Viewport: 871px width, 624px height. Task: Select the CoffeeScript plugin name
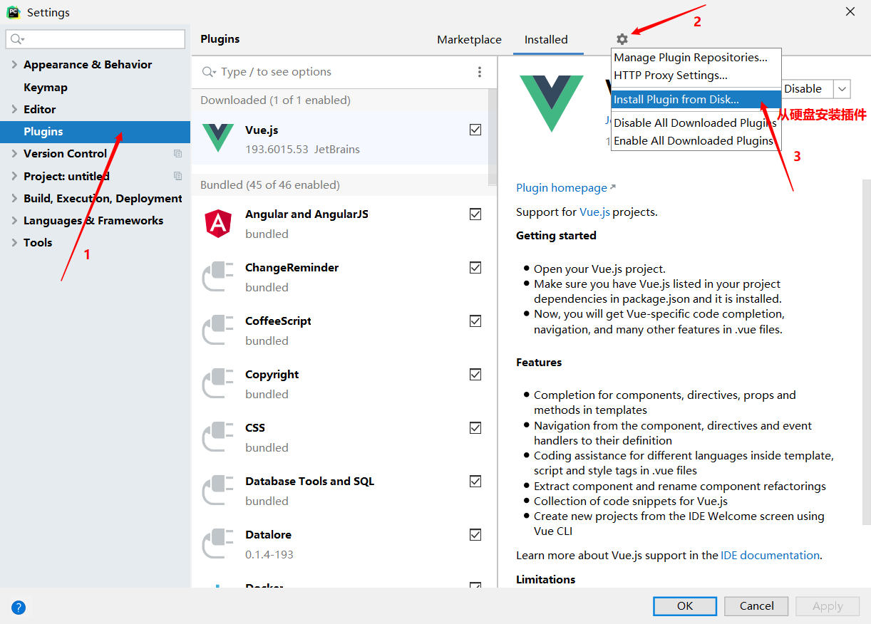point(278,321)
